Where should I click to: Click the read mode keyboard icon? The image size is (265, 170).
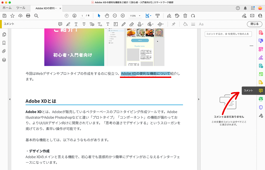[x=158, y=16]
